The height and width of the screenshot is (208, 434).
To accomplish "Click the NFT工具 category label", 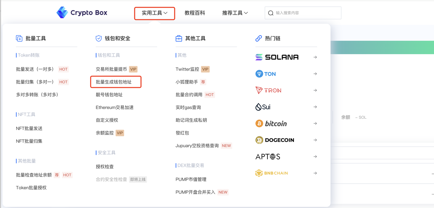I will pos(26,114).
